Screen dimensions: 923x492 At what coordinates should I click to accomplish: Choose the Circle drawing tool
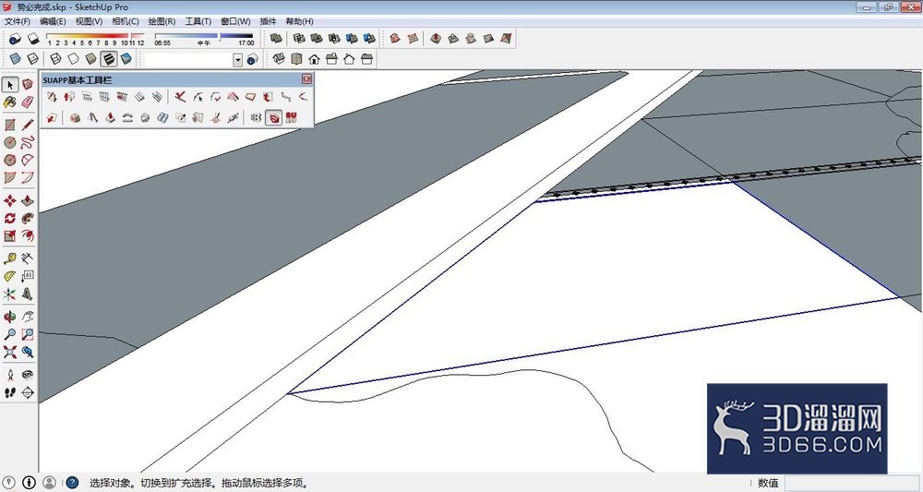10,142
